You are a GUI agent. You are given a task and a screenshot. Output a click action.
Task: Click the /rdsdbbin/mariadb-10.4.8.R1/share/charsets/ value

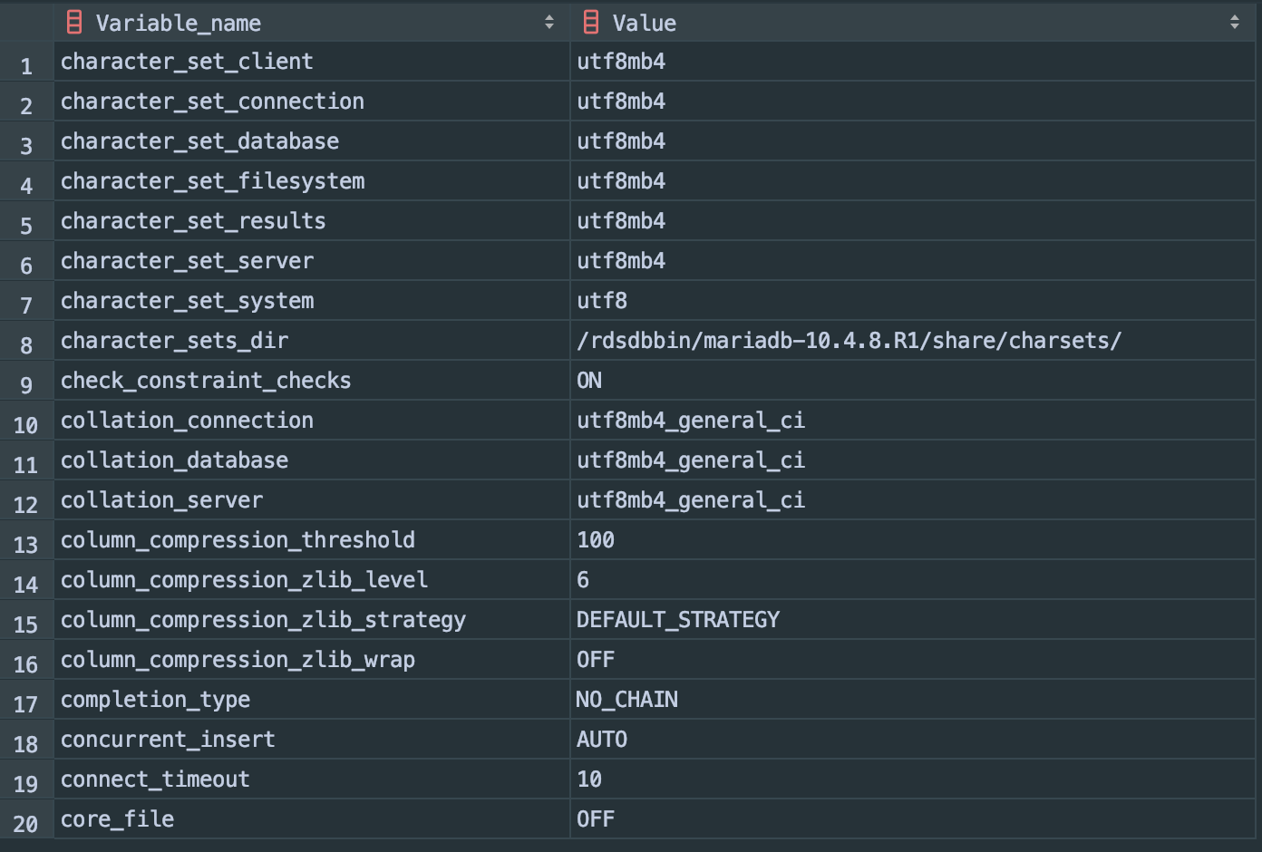click(x=849, y=341)
